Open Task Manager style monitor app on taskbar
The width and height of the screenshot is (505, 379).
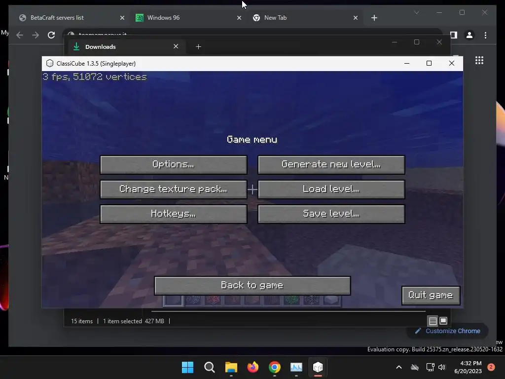(x=296, y=367)
